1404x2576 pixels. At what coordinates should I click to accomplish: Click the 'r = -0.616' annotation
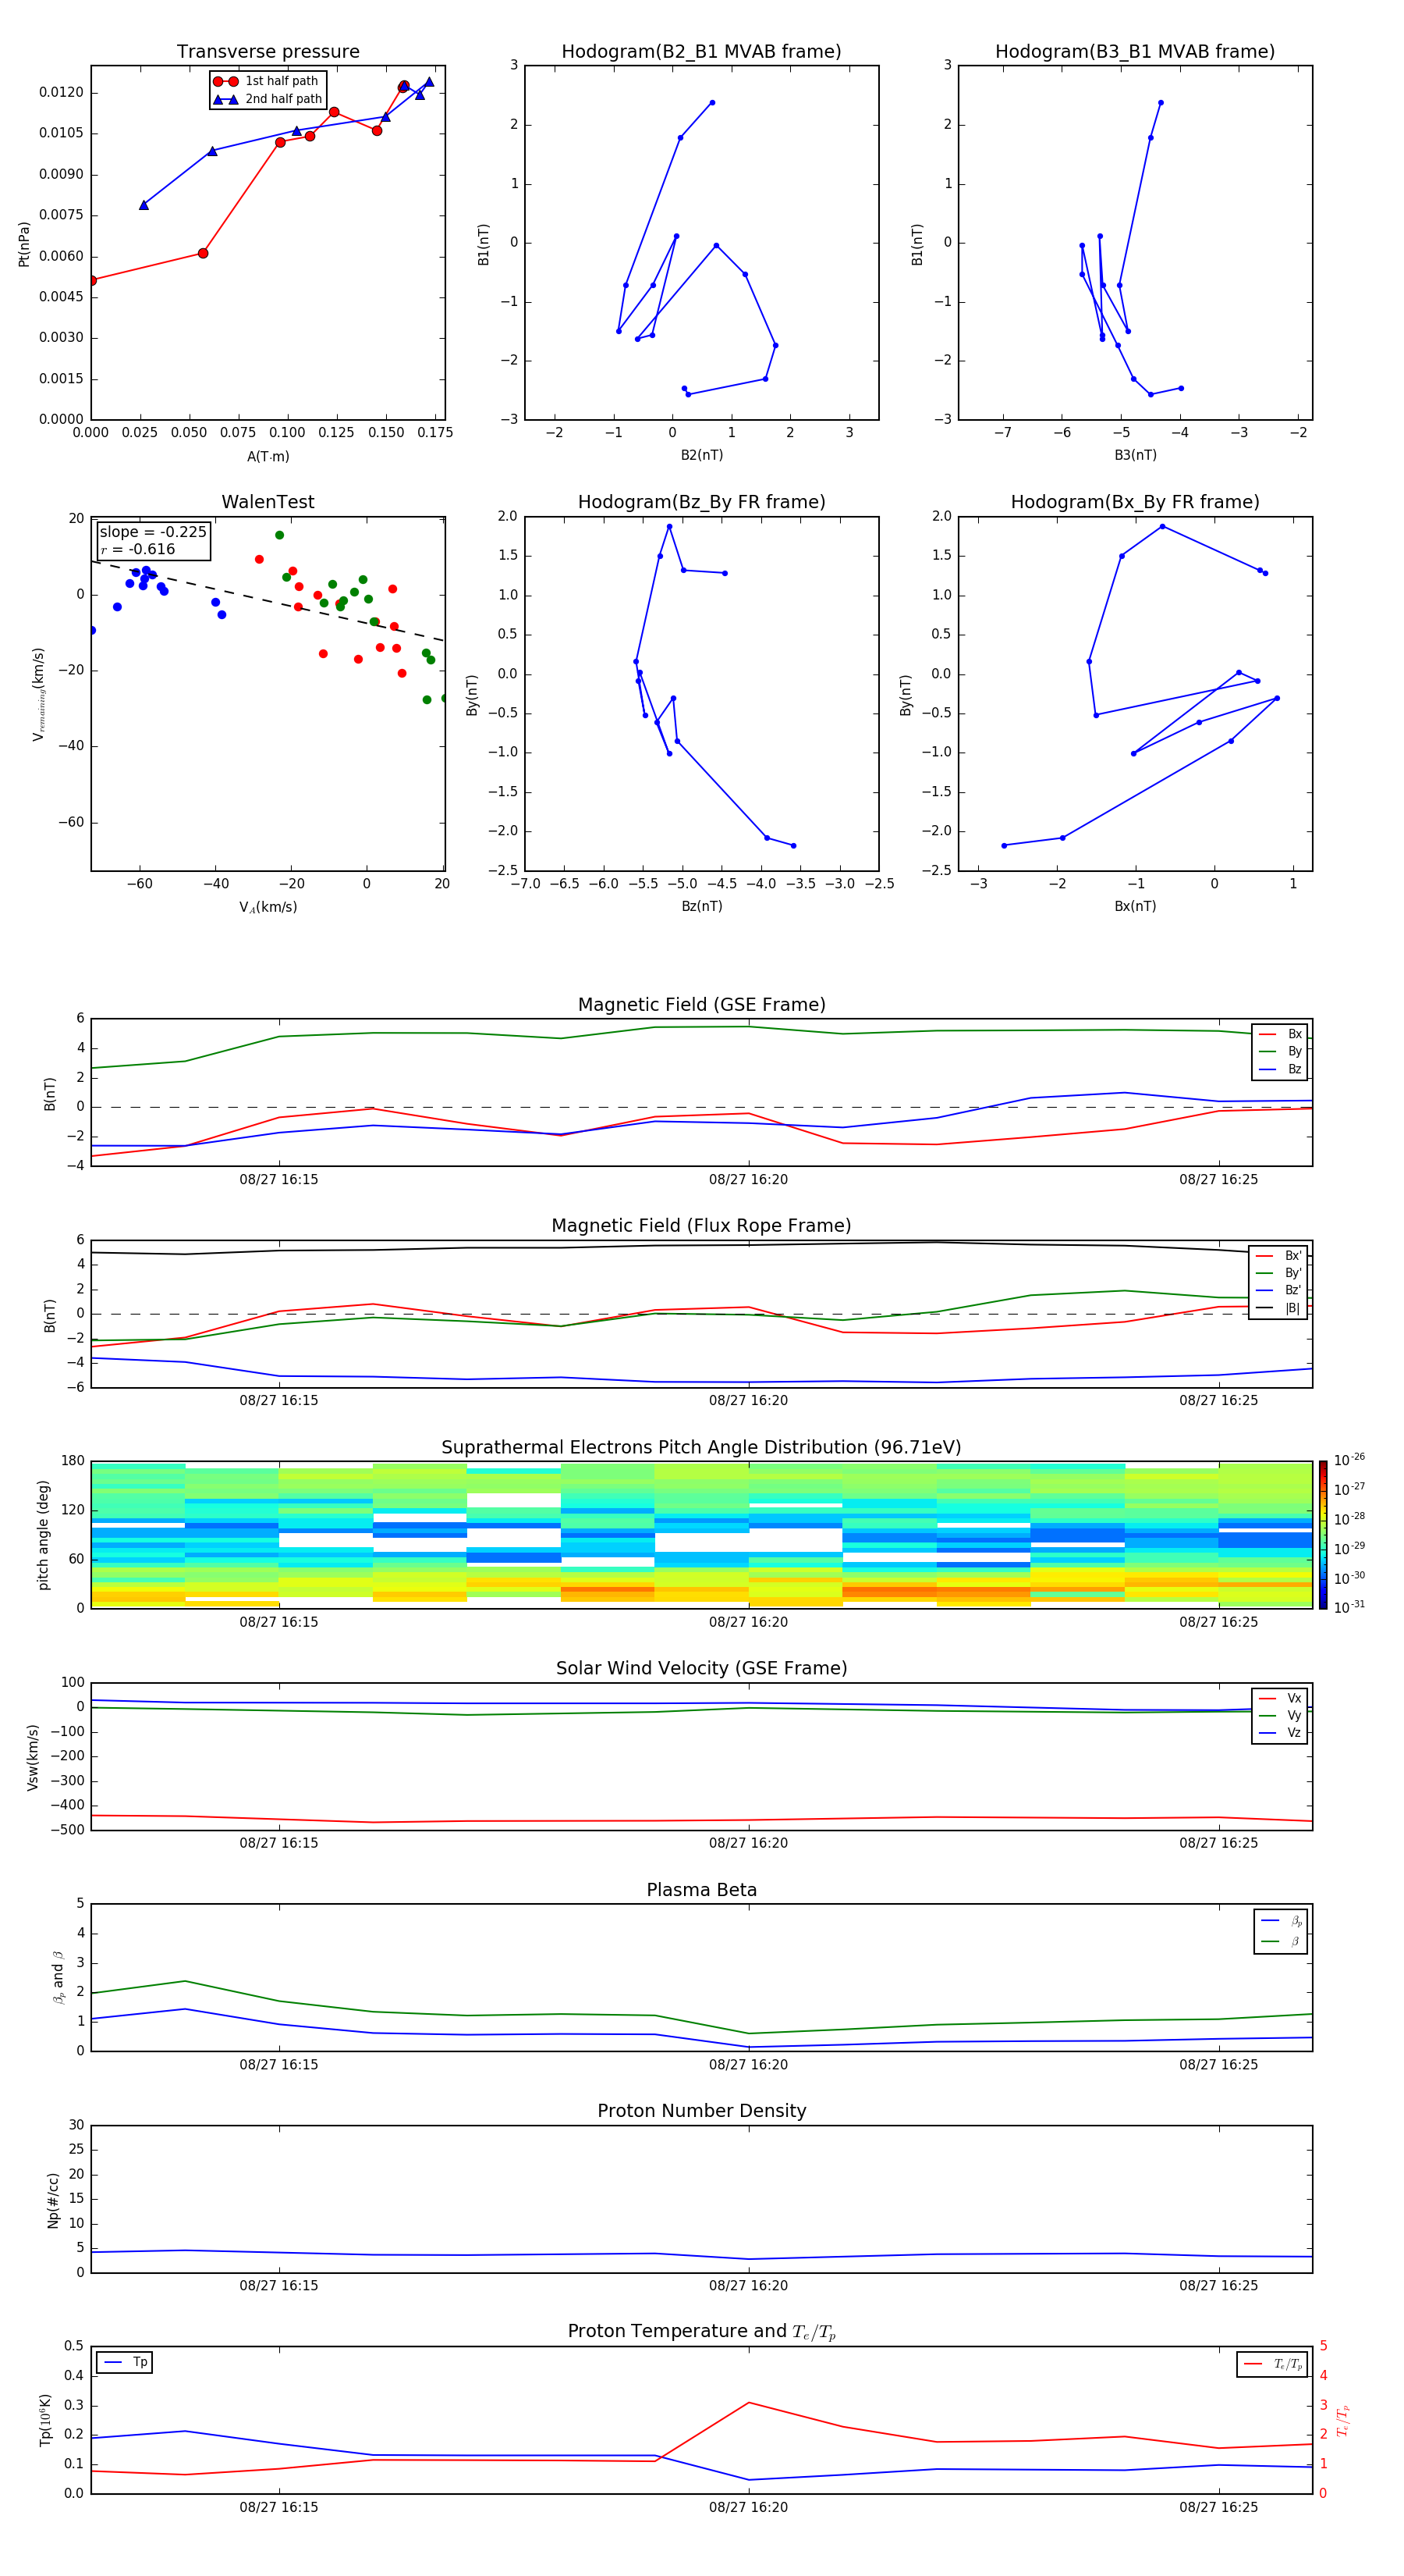(138, 549)
